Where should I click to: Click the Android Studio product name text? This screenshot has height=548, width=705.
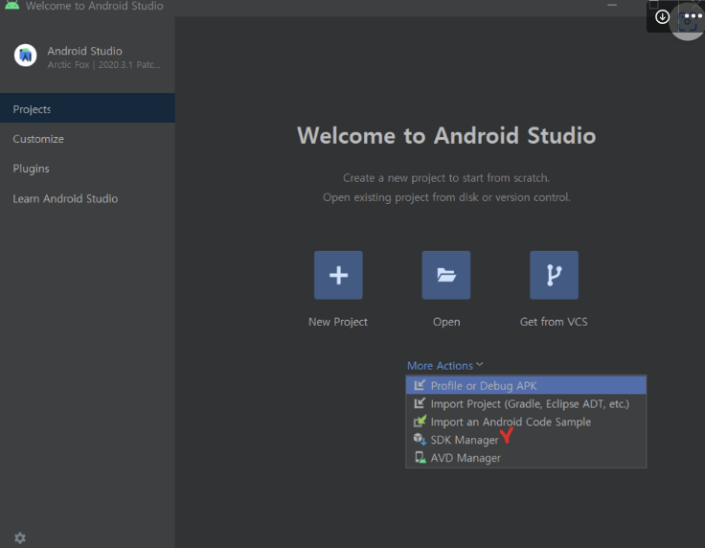pyautogui.click(x=84, y=51)
